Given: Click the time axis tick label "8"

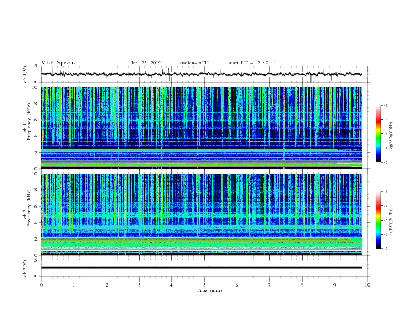Looking at the screenshot, I should [x=302, y=285].
